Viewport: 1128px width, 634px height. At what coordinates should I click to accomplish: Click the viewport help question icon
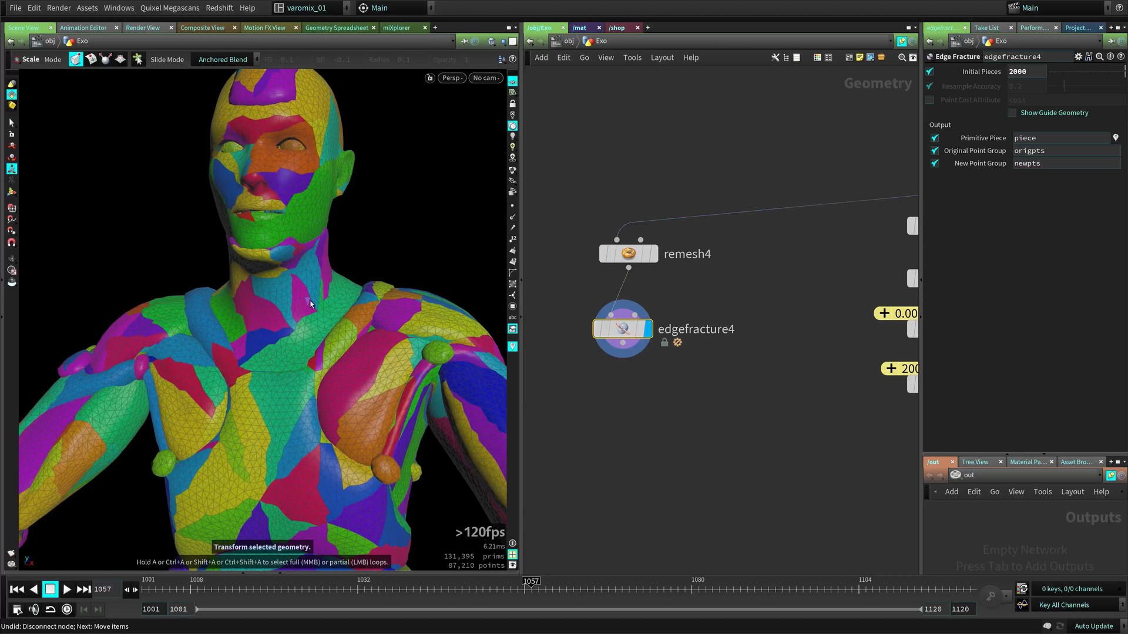click(513, 59)
